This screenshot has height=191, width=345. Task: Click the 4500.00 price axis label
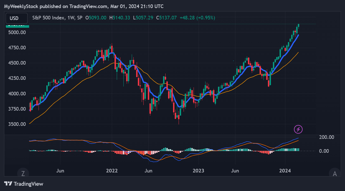click(17, 63)
